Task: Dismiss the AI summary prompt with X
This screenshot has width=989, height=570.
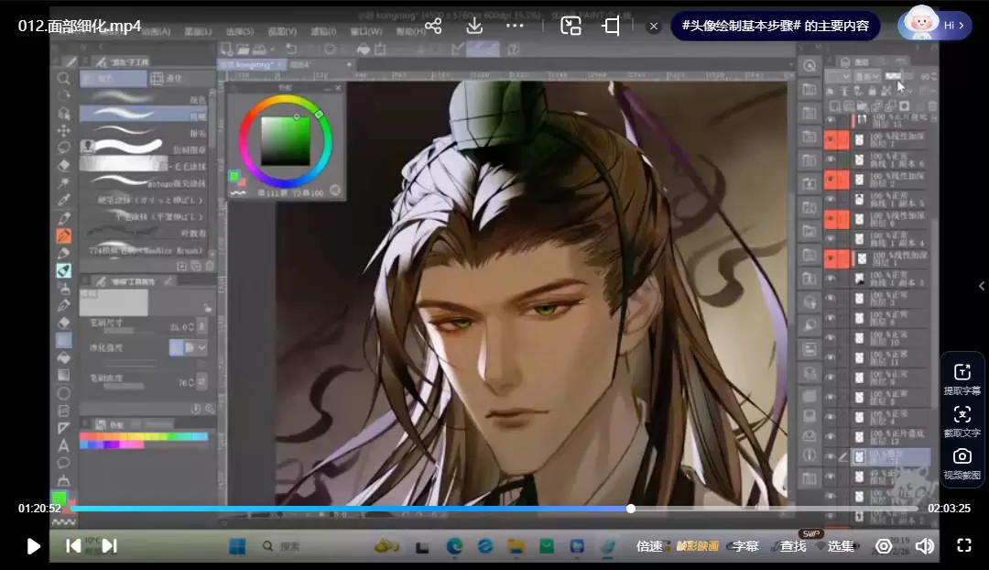Action: click(x=654, y=27)
